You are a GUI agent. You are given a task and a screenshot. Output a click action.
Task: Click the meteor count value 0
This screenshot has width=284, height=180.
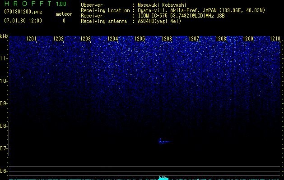point(64,21)
